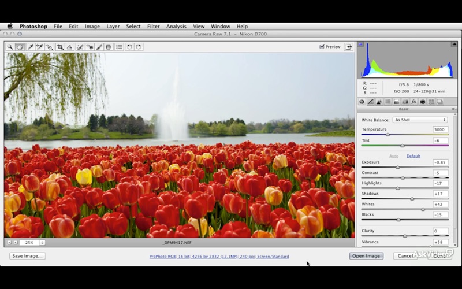Screen dimensions: 462x289
Task: Toggle full screen mode icon
Action: (x=348, y=47)
